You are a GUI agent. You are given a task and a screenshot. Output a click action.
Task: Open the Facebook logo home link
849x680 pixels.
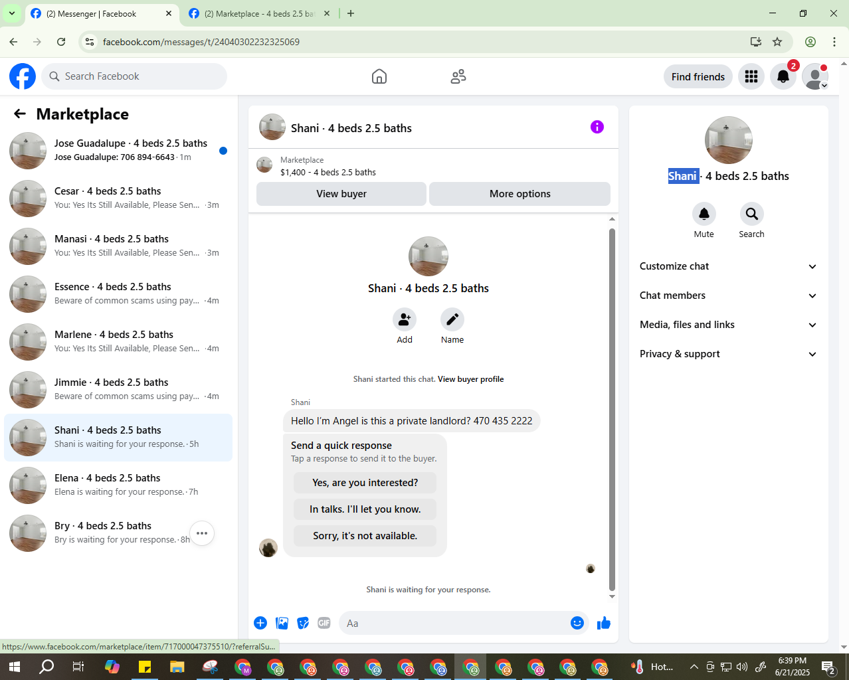(23, 76)
